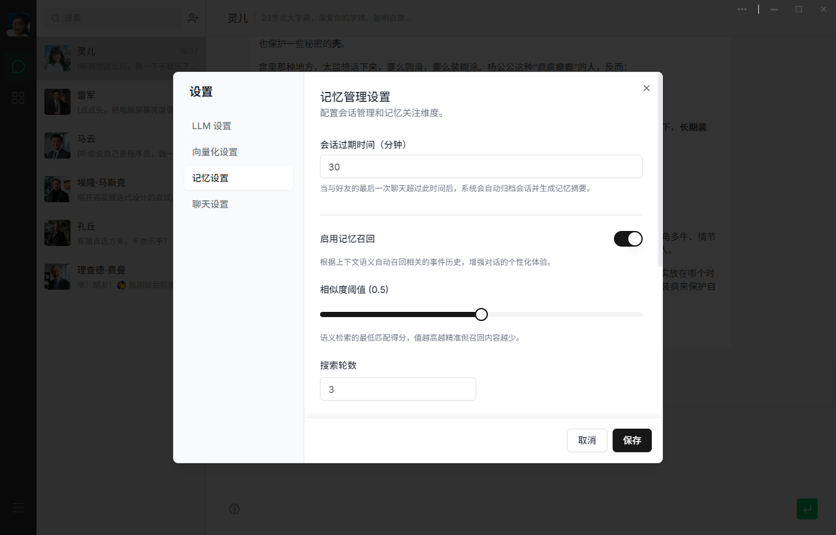Image resolution: width=836 pixels, height=535 pixels.
Task: Adjust the 相似度阈值 slider handle
Action: [481, 314]
